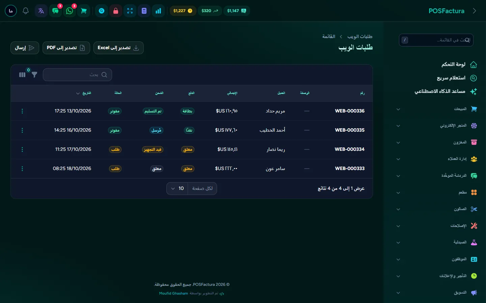The width and height of the screenshot is (486, 303).
Task: Open row actions menu for WEB-000335
Action: click(22, 130)
